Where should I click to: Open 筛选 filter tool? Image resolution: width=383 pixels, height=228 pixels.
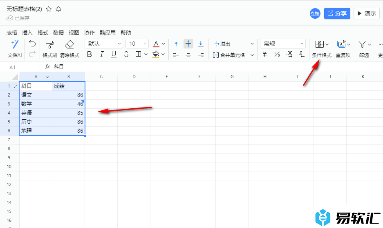coord(364,49)
